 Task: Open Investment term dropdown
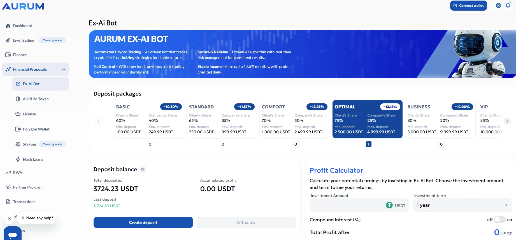click(462, 205)
